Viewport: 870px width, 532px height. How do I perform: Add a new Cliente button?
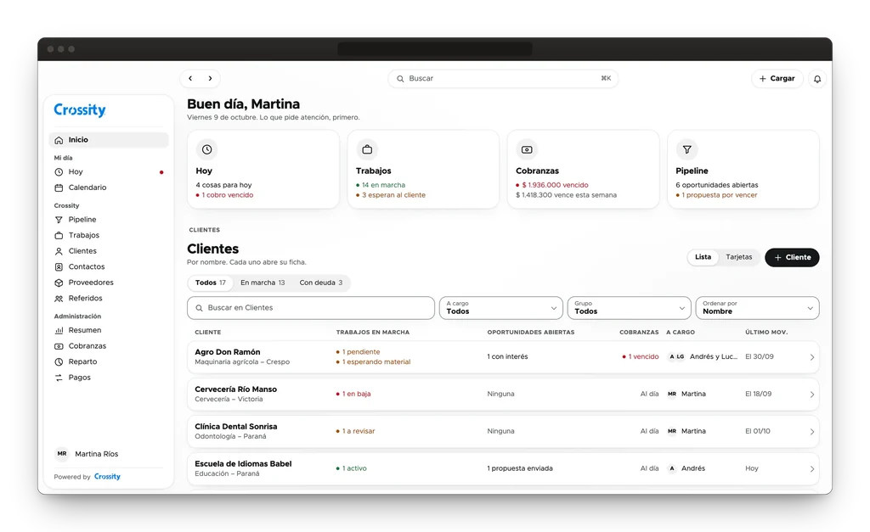click(x=792, y=257)
